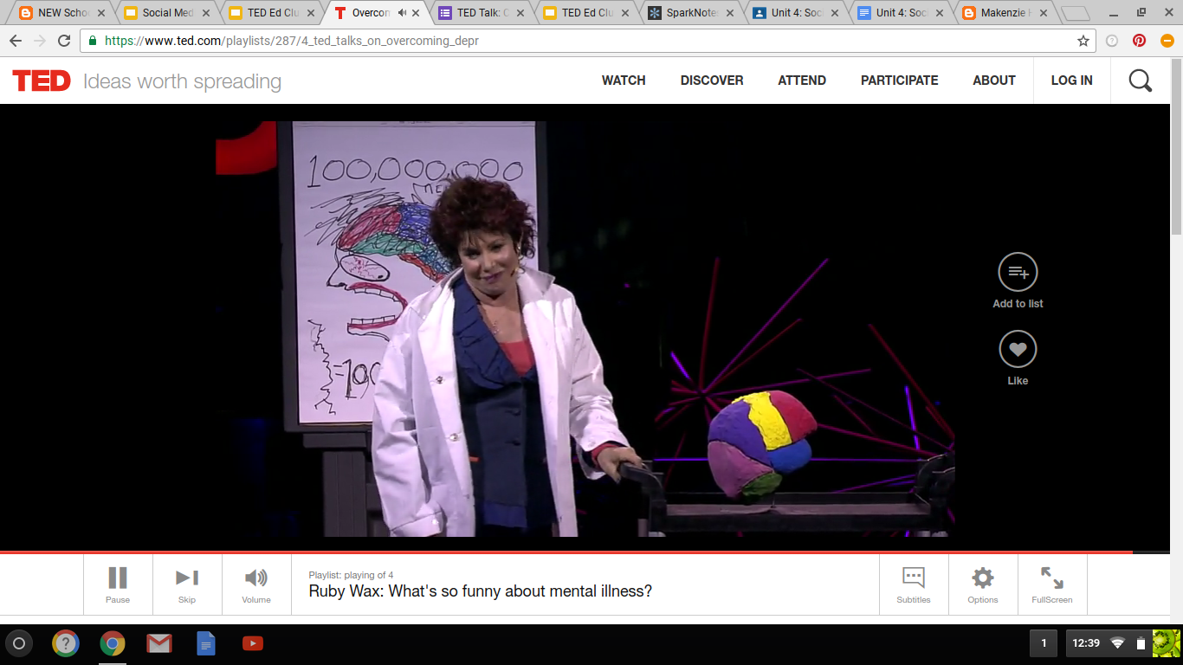Image resolution: width=1183 pixels, height=665 pixels.
Task: Open the TED search magnifier
Action: [x=1140, y=80]
